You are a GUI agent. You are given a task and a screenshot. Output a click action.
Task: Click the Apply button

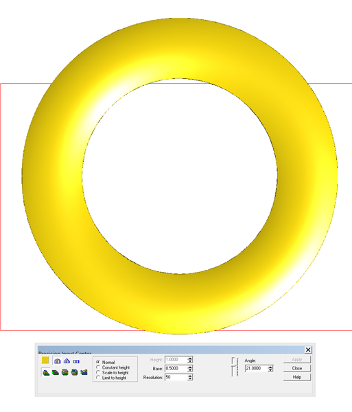297,359
